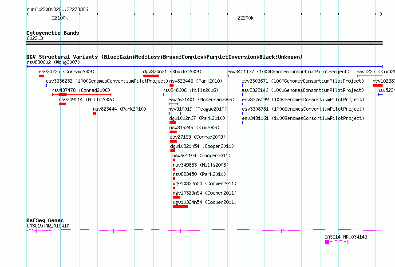This screenshot has height=267, width=395.
Task: Select the RefSeq Genes track title
Action: (45, 221)
